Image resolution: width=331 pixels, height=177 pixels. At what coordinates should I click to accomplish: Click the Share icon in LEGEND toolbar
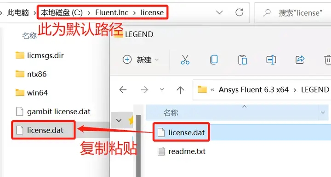300,60
